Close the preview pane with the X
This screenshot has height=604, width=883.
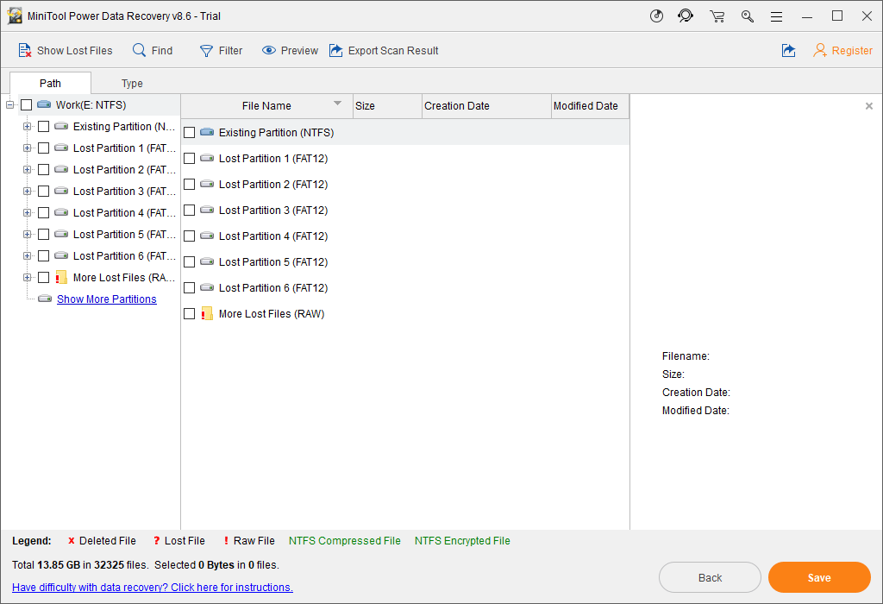click(x=869, y=106)
